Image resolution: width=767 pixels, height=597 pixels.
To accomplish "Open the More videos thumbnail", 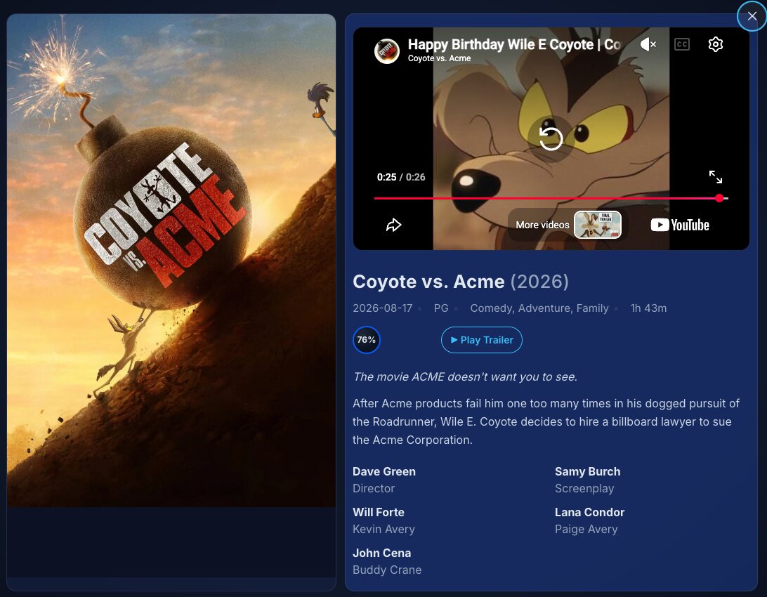I will click(x=597, y=225).
